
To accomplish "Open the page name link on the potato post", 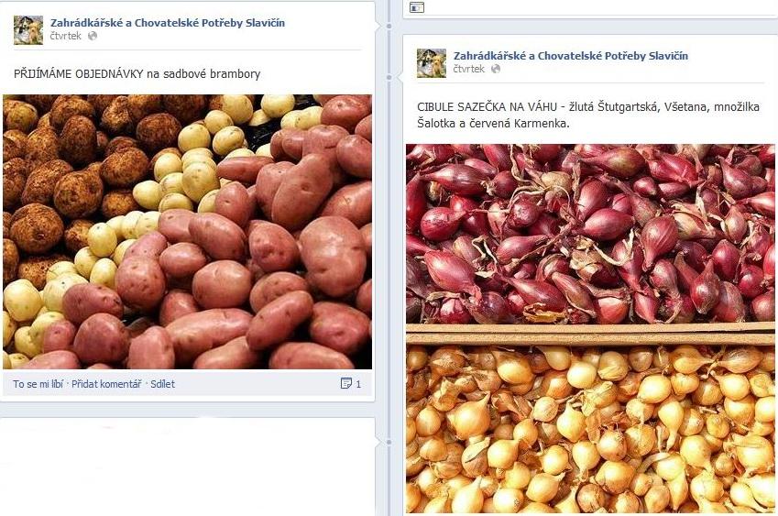I will coord(168,23).
